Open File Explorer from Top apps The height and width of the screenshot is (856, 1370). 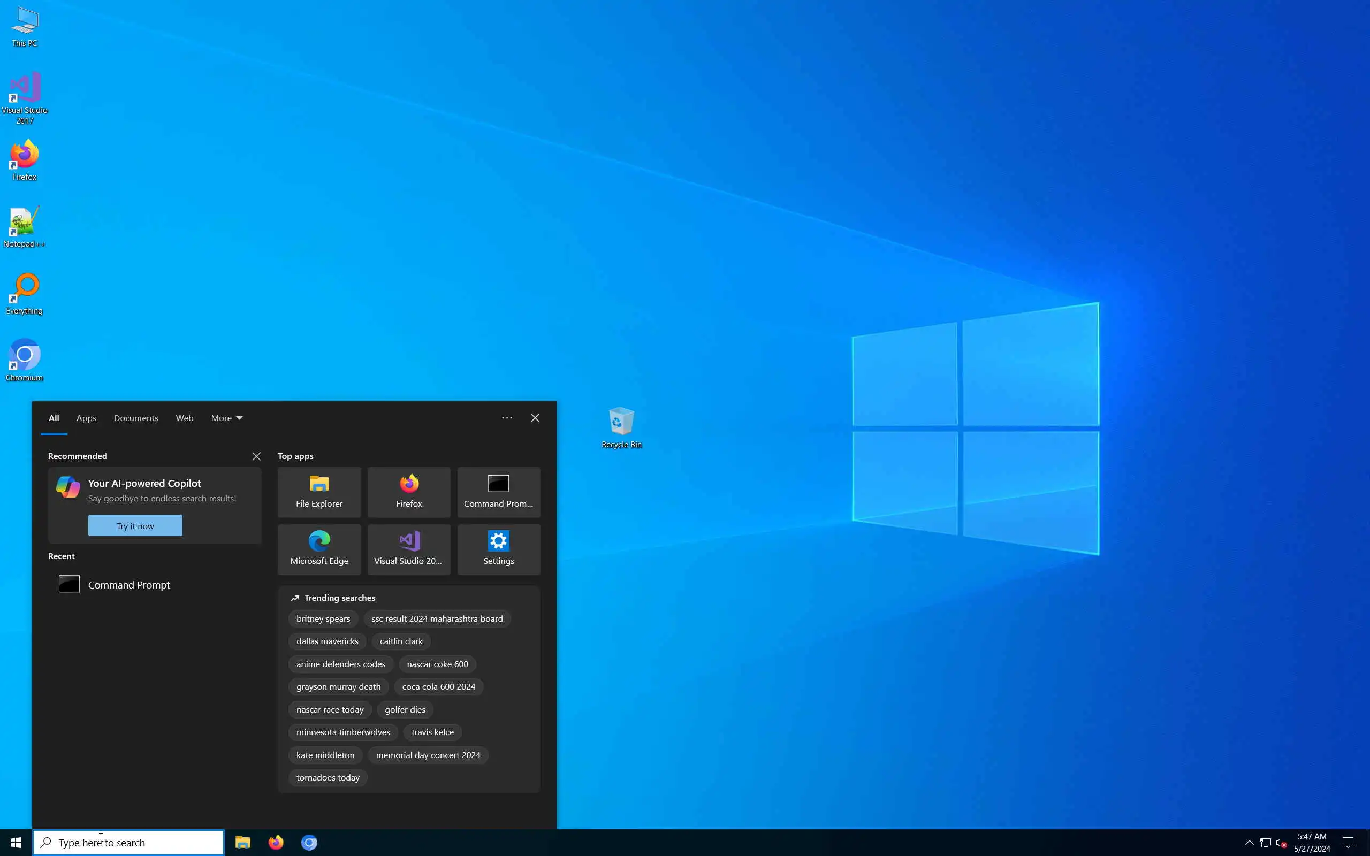pos(319,492)
